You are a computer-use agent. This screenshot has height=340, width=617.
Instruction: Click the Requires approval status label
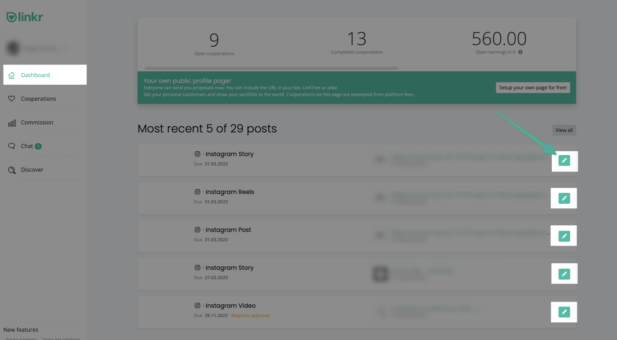tap(250, 316)
